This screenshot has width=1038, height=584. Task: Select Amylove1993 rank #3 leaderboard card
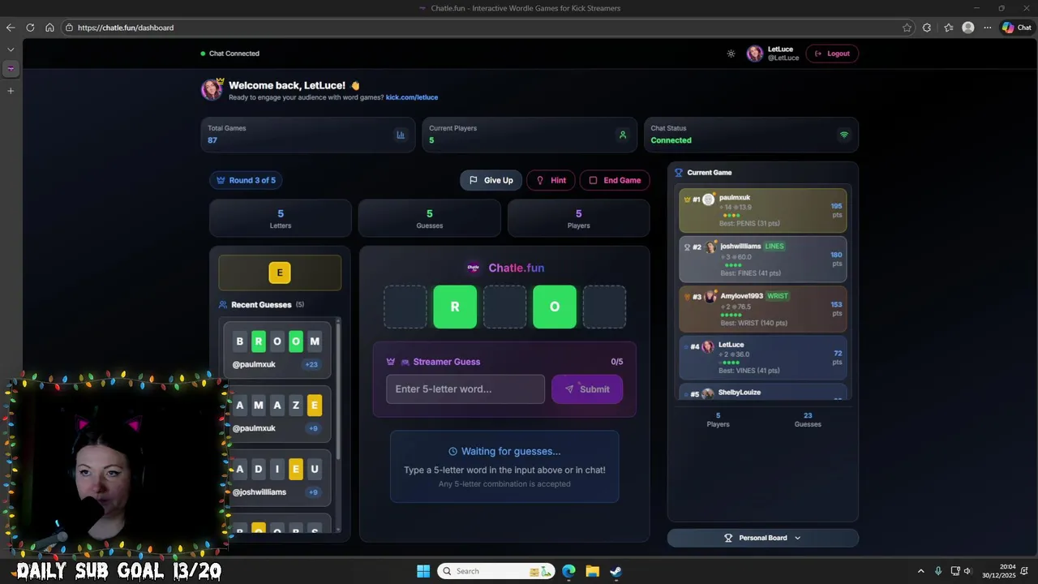click(762, 308)
